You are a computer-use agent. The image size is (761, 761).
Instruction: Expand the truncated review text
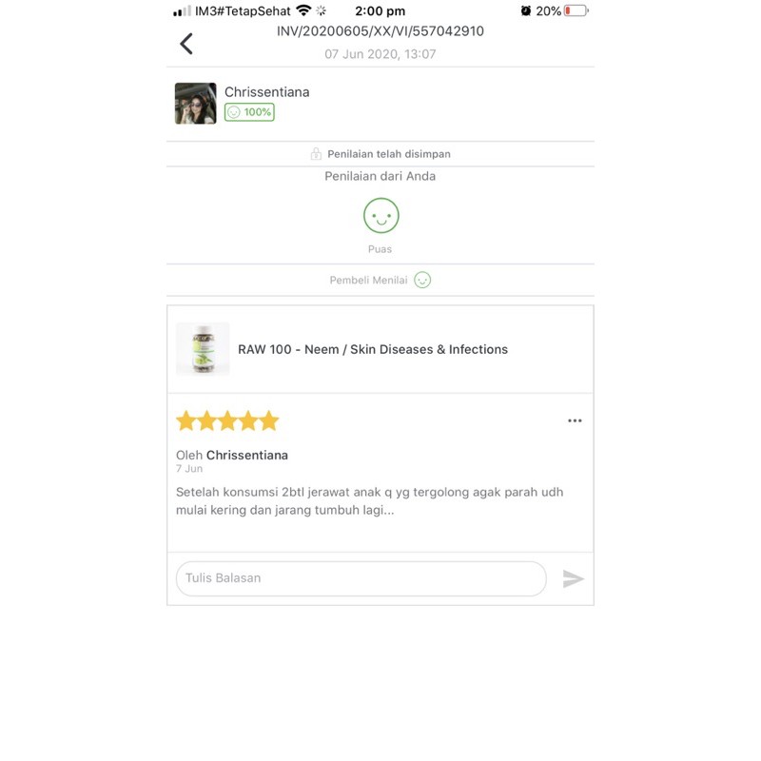pyautogui.click(x=369, y=501)
